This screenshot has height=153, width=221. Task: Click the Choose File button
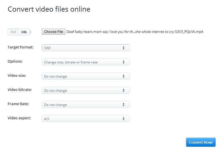coord(53,32)
